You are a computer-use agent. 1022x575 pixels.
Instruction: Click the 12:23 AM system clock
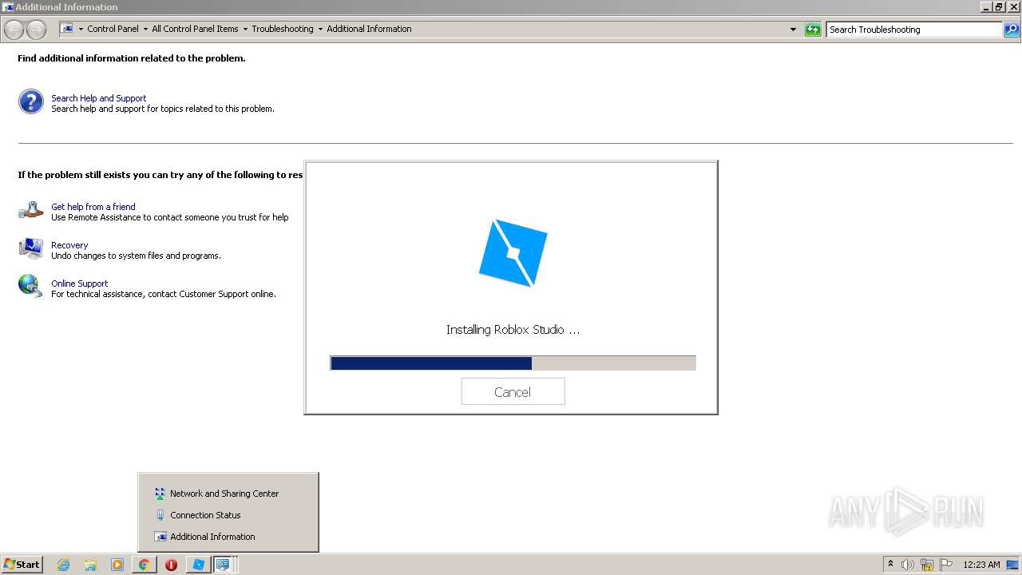click(981, 565)
